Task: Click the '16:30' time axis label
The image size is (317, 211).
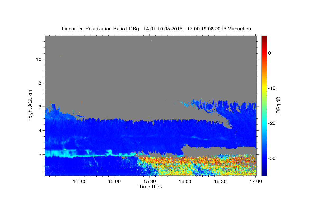Action: [x=220, y=181]
